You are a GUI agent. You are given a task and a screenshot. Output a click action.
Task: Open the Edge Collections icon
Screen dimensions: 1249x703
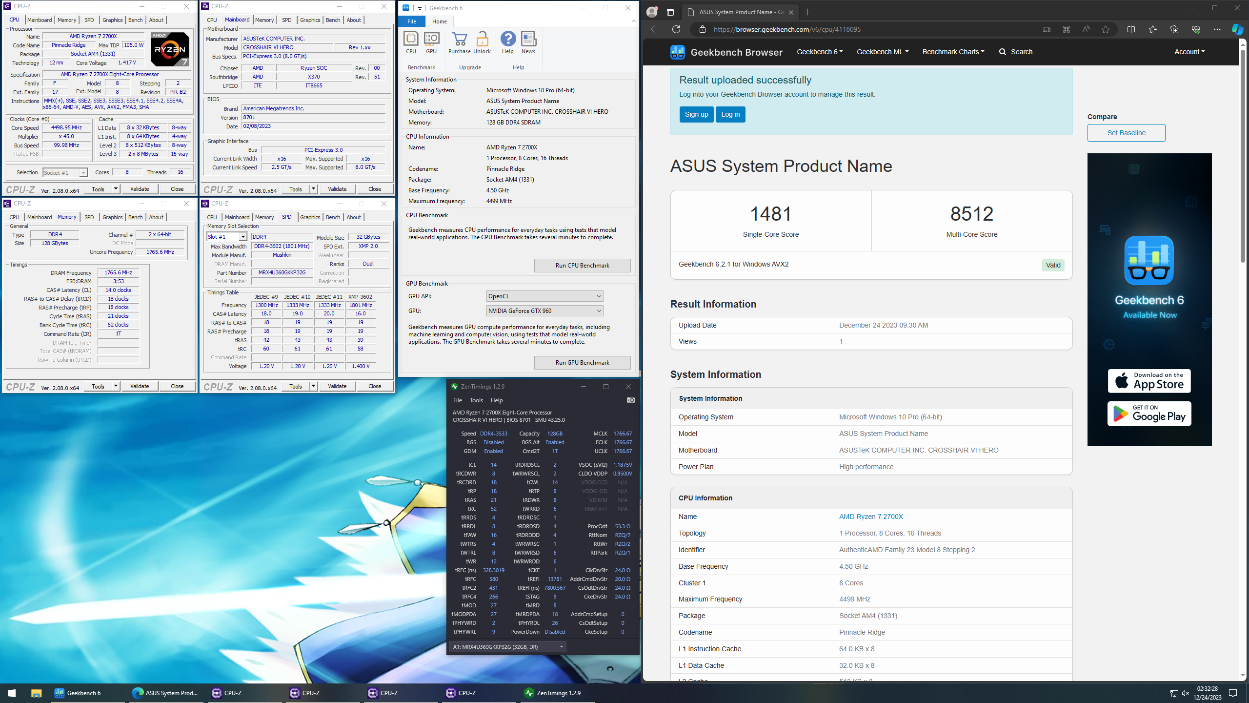click(x=1174, y=29)
